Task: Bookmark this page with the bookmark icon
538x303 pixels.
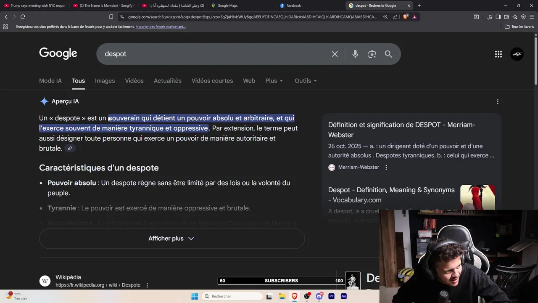Action: coord(111,17)
